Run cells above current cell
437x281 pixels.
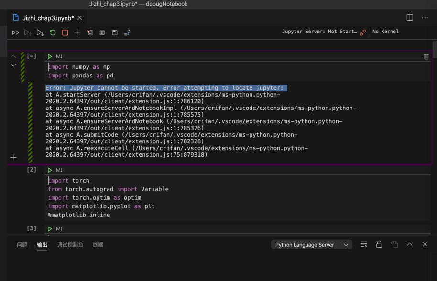point(28,32)
